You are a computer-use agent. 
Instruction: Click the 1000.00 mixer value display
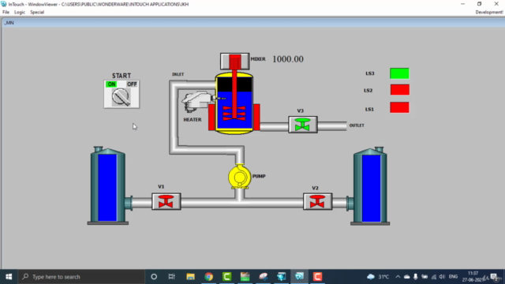coord(288,59)
